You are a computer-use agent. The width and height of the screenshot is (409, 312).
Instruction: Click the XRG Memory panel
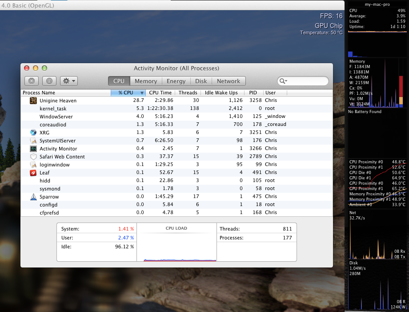tap(377, 83)
